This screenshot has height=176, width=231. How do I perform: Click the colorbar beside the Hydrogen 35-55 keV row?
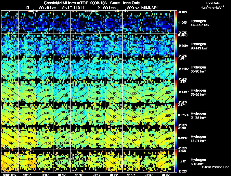pos(176,91)
